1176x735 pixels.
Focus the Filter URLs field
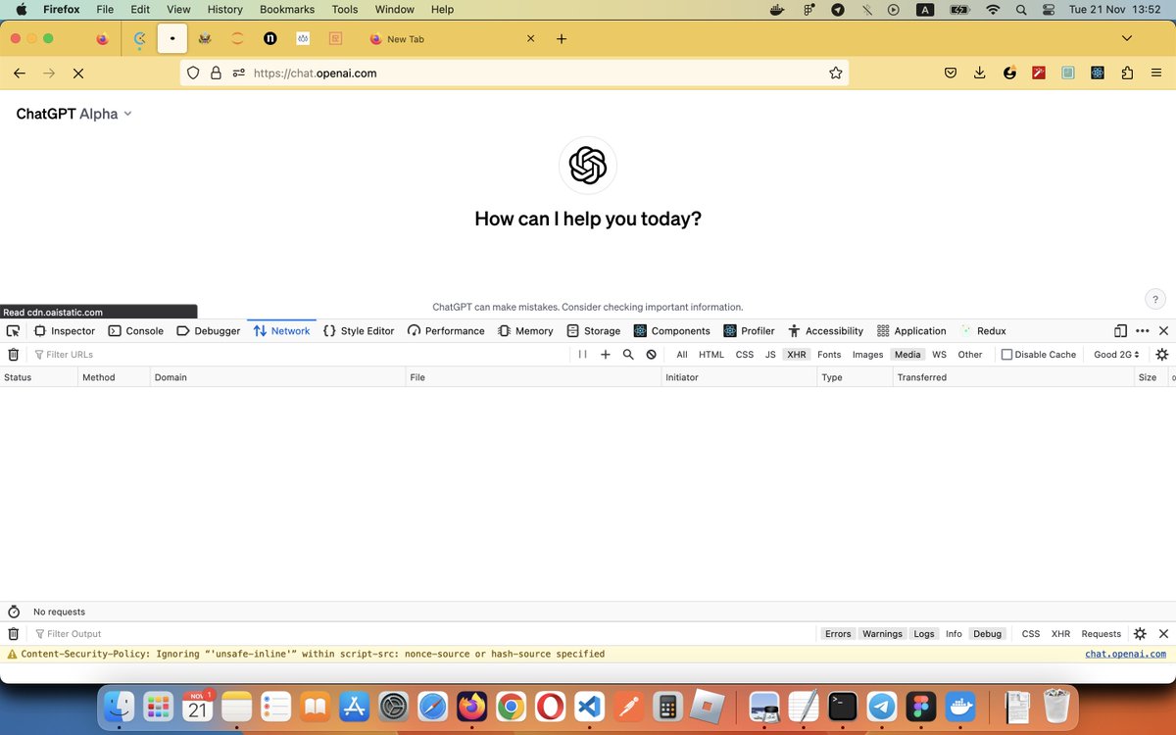click(299, 355)
